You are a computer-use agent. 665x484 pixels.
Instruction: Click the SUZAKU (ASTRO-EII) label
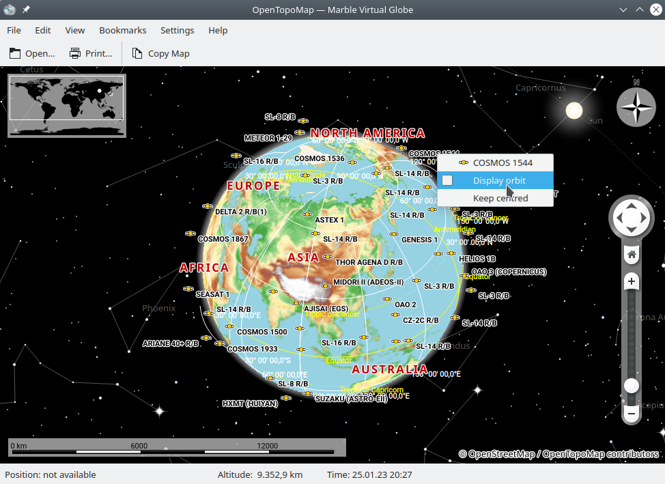352,399
